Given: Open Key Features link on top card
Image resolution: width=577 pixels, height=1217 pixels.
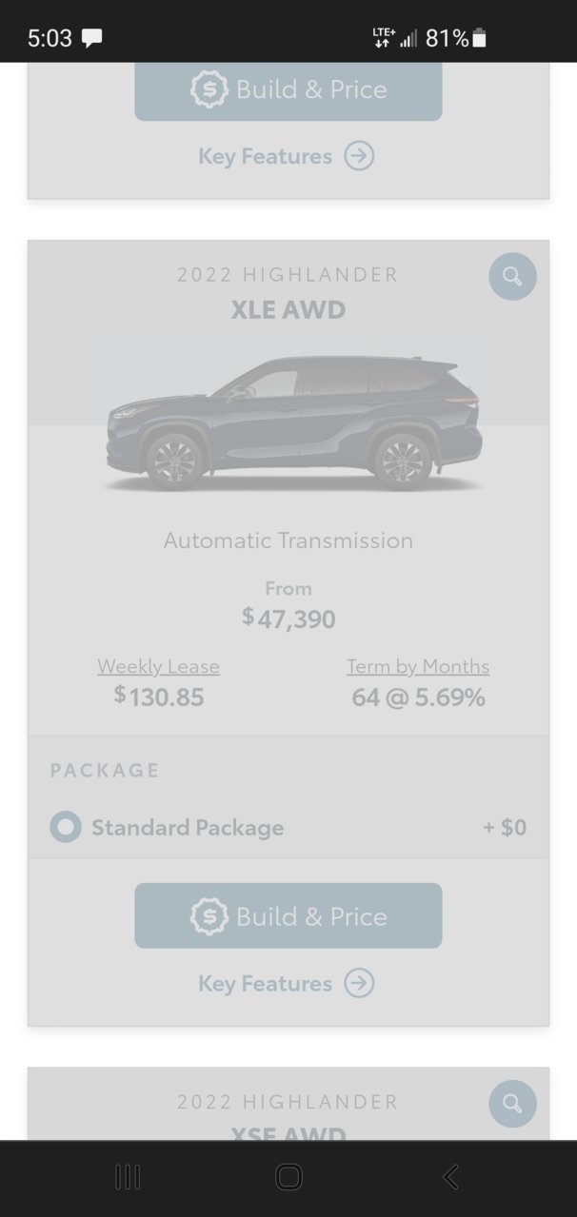Looking at the screenshot, I should click(x=265, y=155).
